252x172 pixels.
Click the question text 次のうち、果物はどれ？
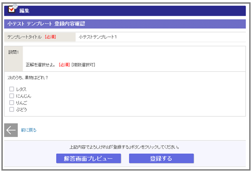(x=28, y=78)
